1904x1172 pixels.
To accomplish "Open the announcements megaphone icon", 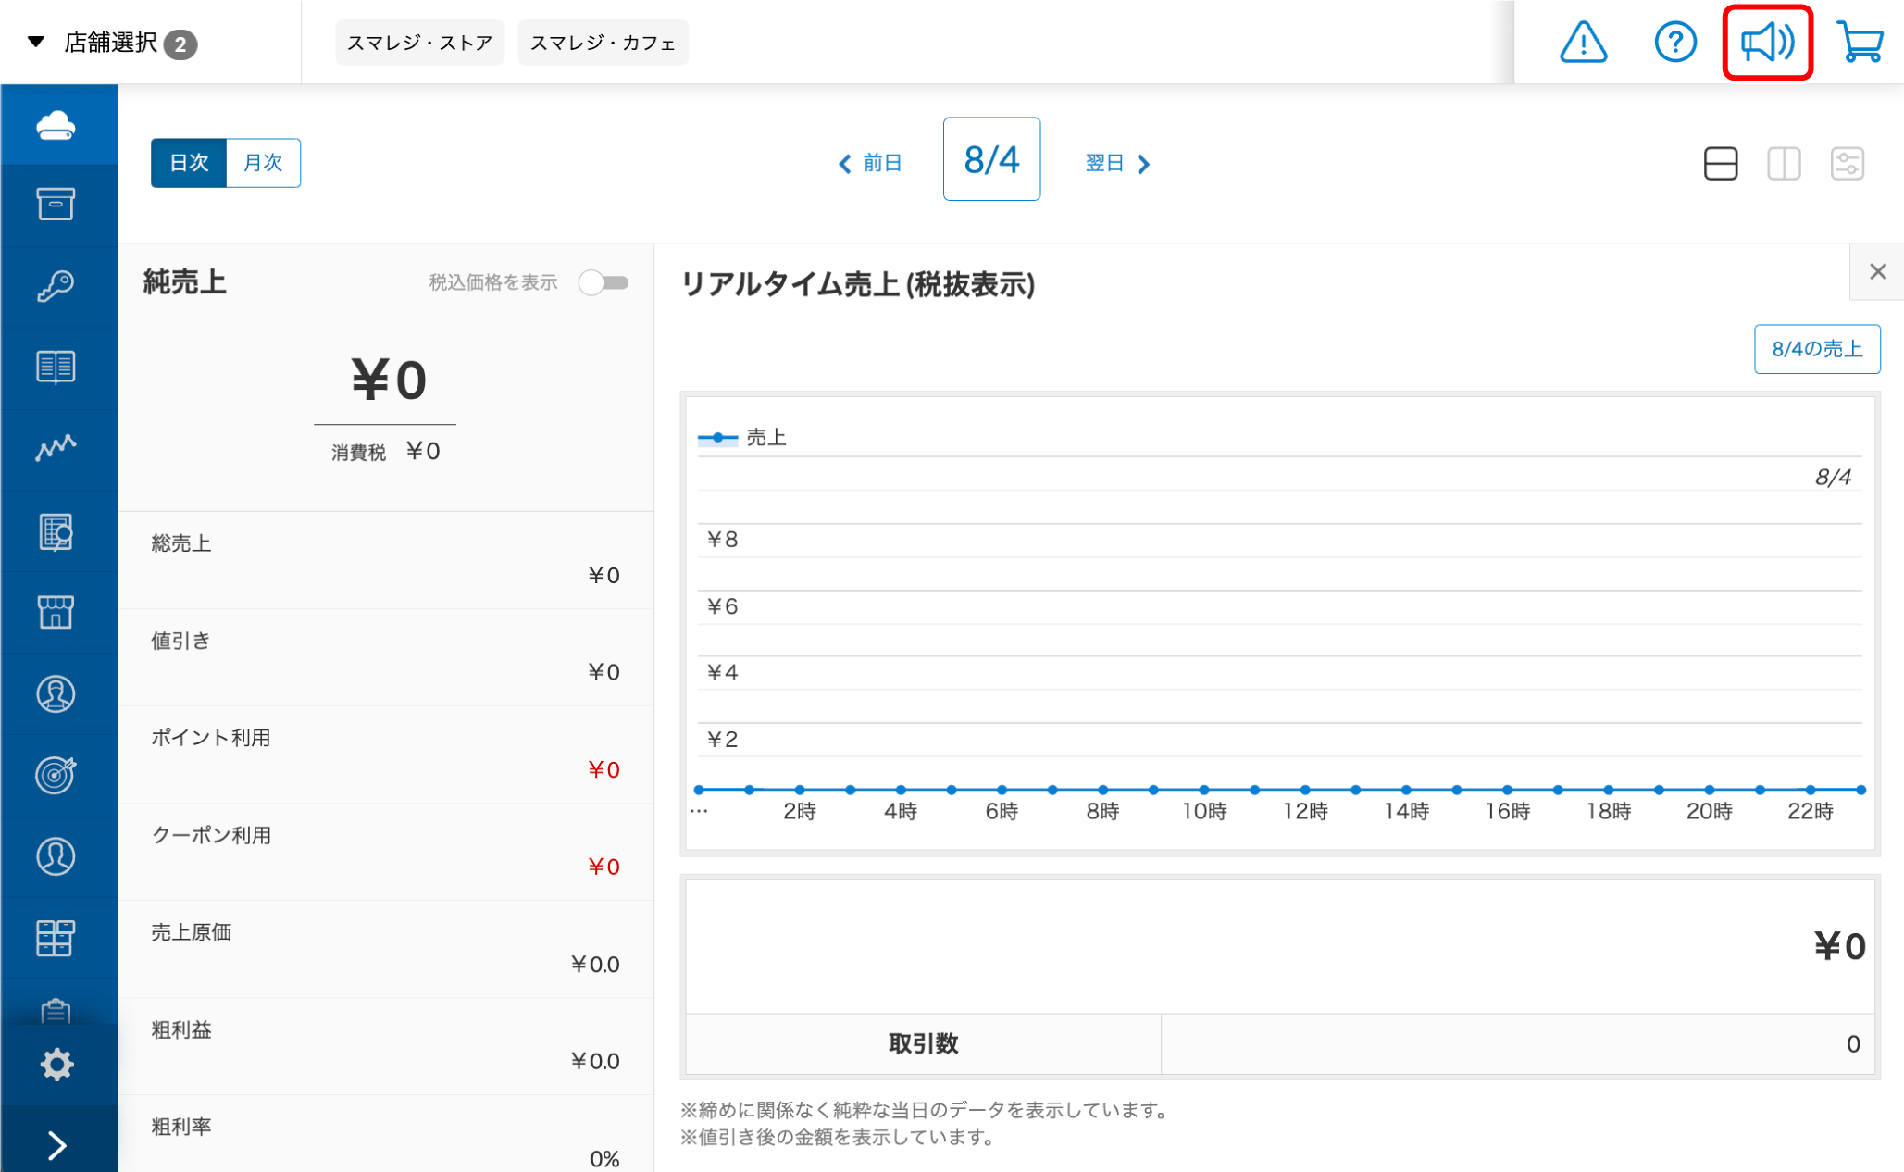I will (x=1767, y=43).
